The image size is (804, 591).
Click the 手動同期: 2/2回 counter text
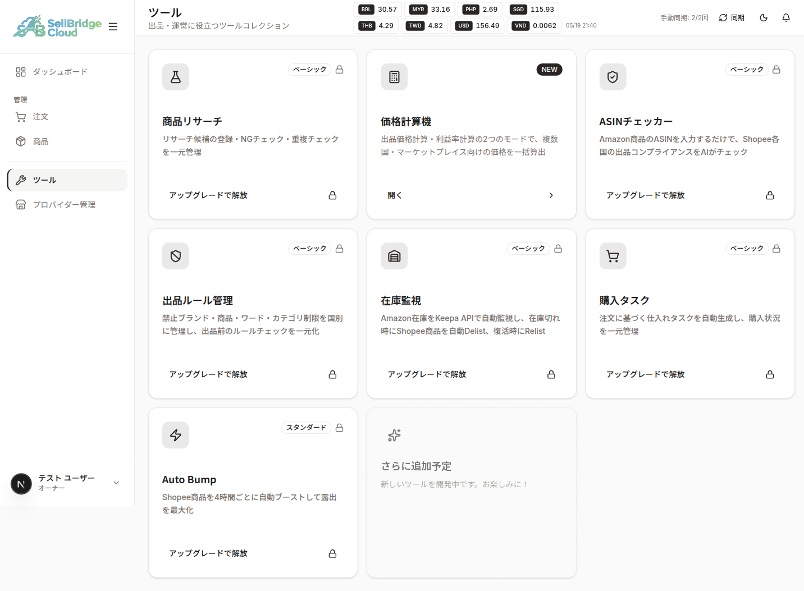click(x=684, y=18)
